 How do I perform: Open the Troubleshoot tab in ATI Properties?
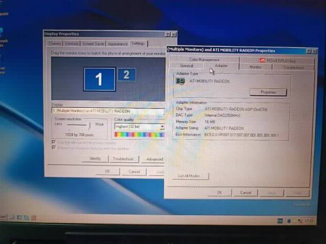pos(294,68)
